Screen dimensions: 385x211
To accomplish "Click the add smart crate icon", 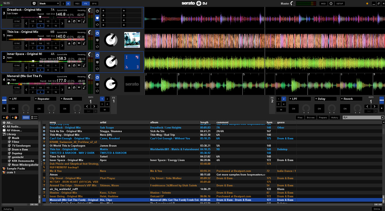I will (14, 117).
